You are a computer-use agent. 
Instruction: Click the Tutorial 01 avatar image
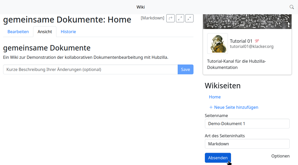point(217,44)
